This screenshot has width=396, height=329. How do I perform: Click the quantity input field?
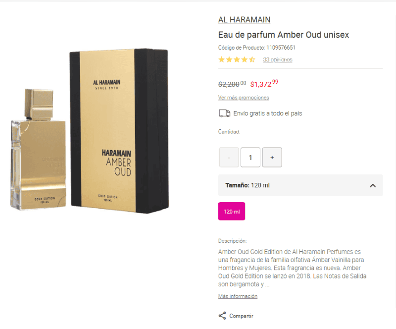250,157
